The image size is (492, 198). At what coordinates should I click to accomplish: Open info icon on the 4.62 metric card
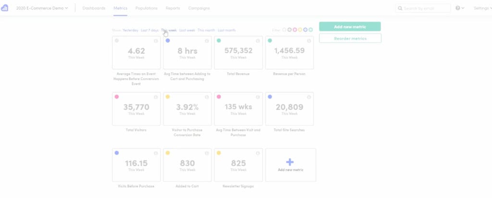pos(156,41)
